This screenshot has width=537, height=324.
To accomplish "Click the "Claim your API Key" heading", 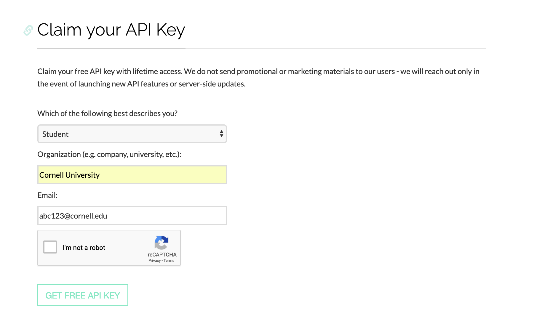I will (111, 30).
